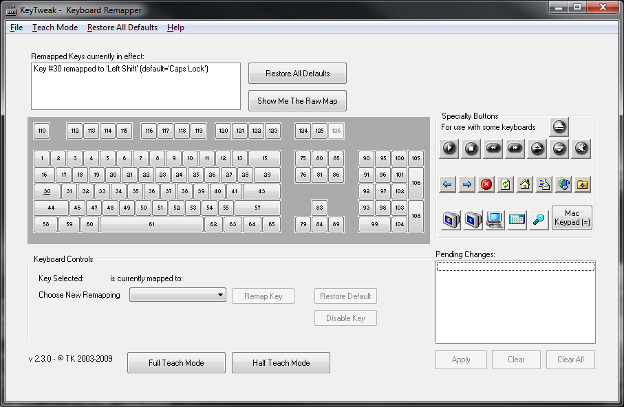Start Half Teach Mode
The image size is (624, 407).
[x=281, y=362]
